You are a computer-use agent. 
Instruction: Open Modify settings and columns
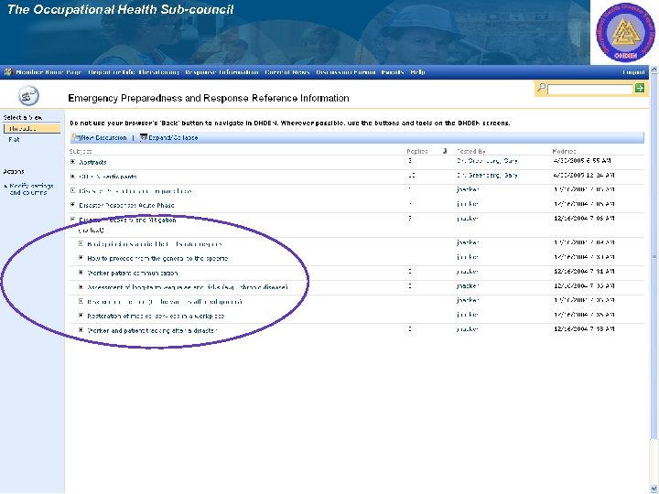(31, 189)
